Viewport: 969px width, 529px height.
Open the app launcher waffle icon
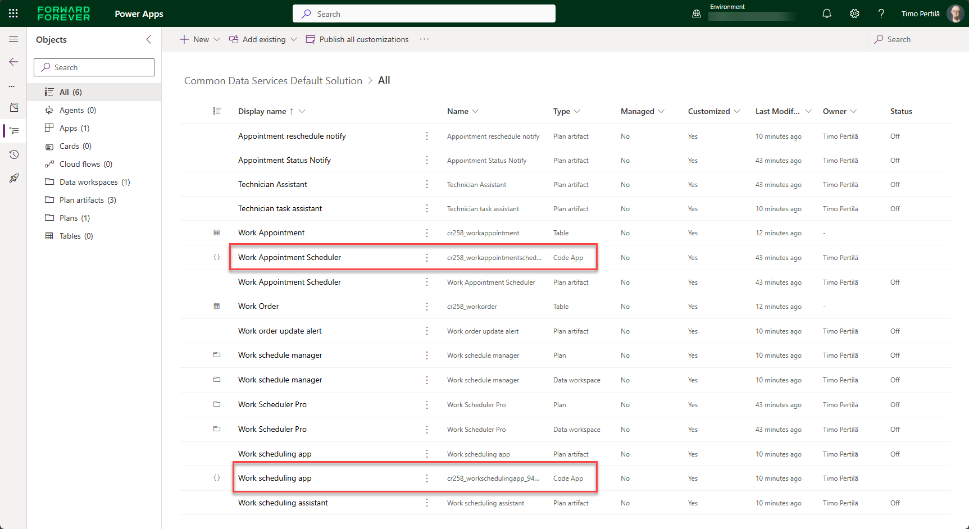coord(13,13)
